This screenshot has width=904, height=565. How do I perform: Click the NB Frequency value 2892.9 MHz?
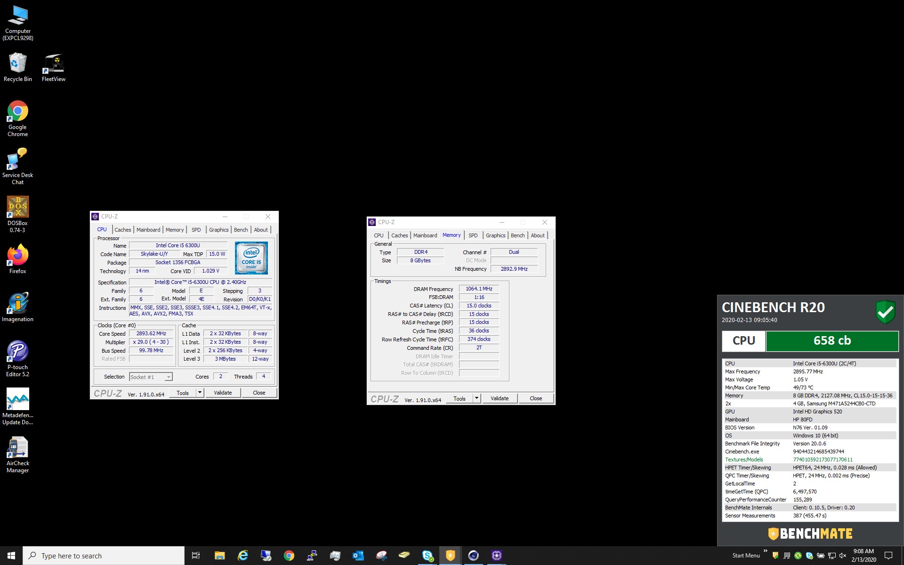coord(514,269)
